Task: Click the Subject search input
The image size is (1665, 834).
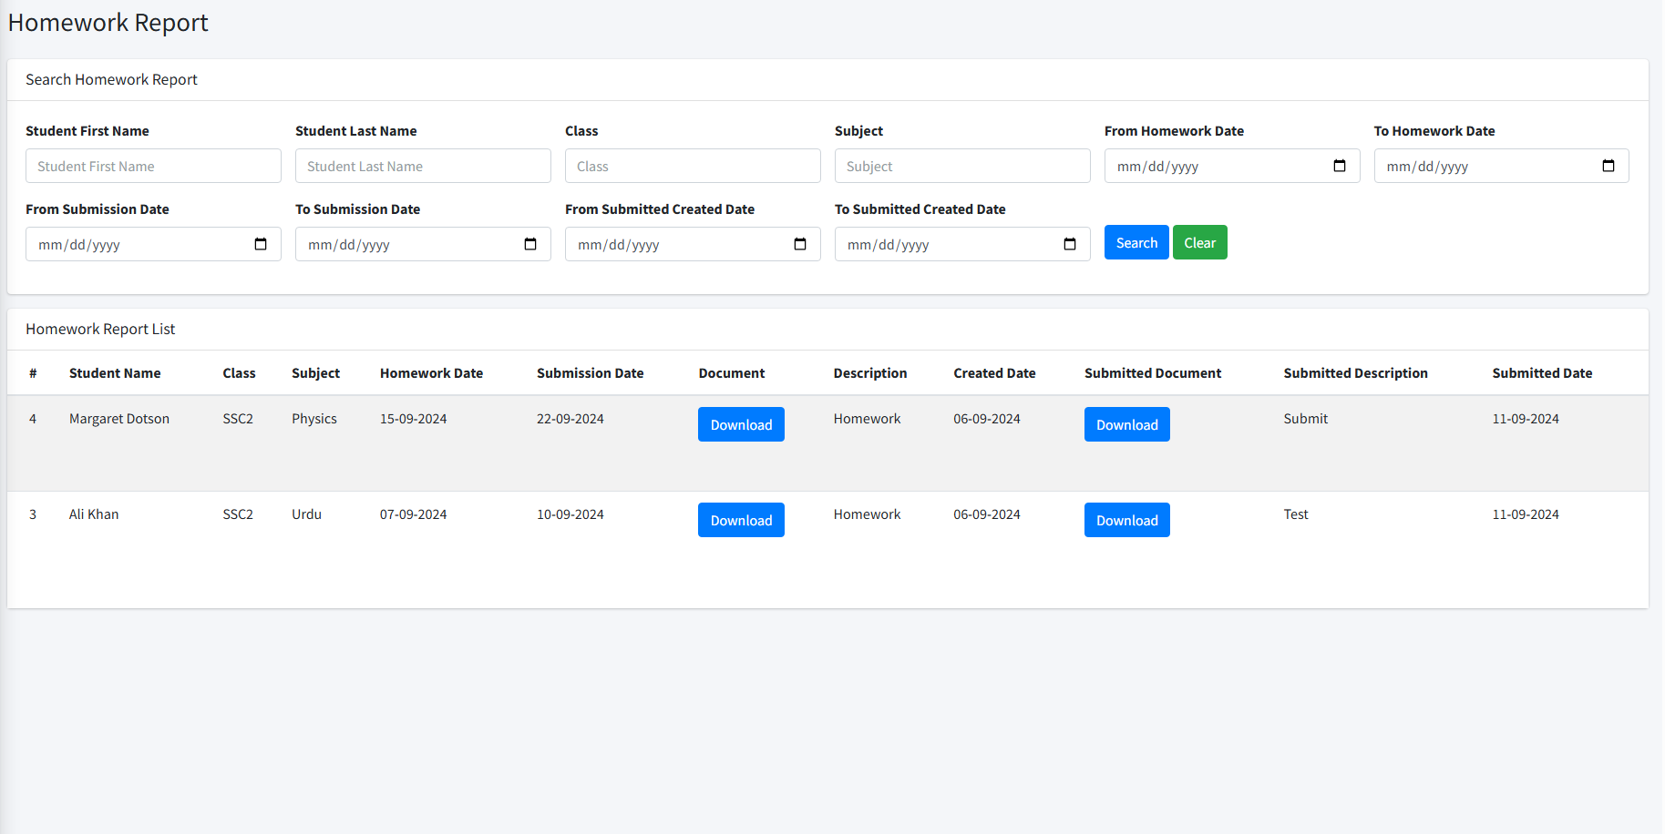Action: pyautogui.click(x=961, y=167)
